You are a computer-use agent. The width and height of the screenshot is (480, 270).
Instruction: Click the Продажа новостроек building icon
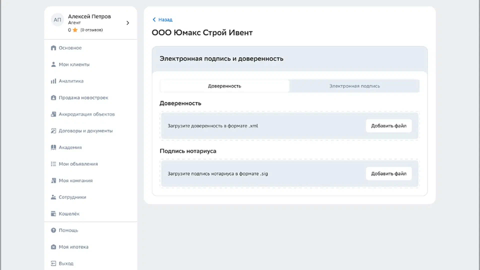click(53, 97)
